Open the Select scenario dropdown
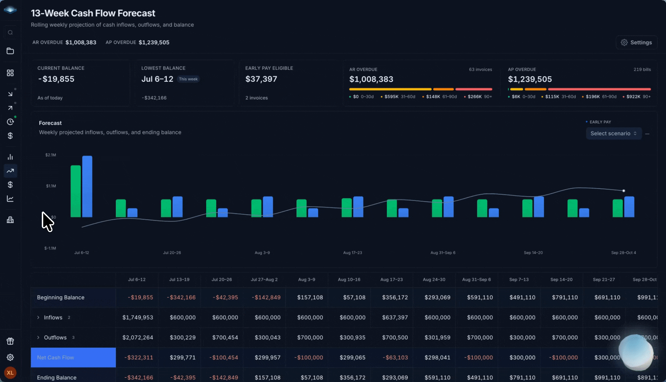The image size is (666, 382). 614,133
